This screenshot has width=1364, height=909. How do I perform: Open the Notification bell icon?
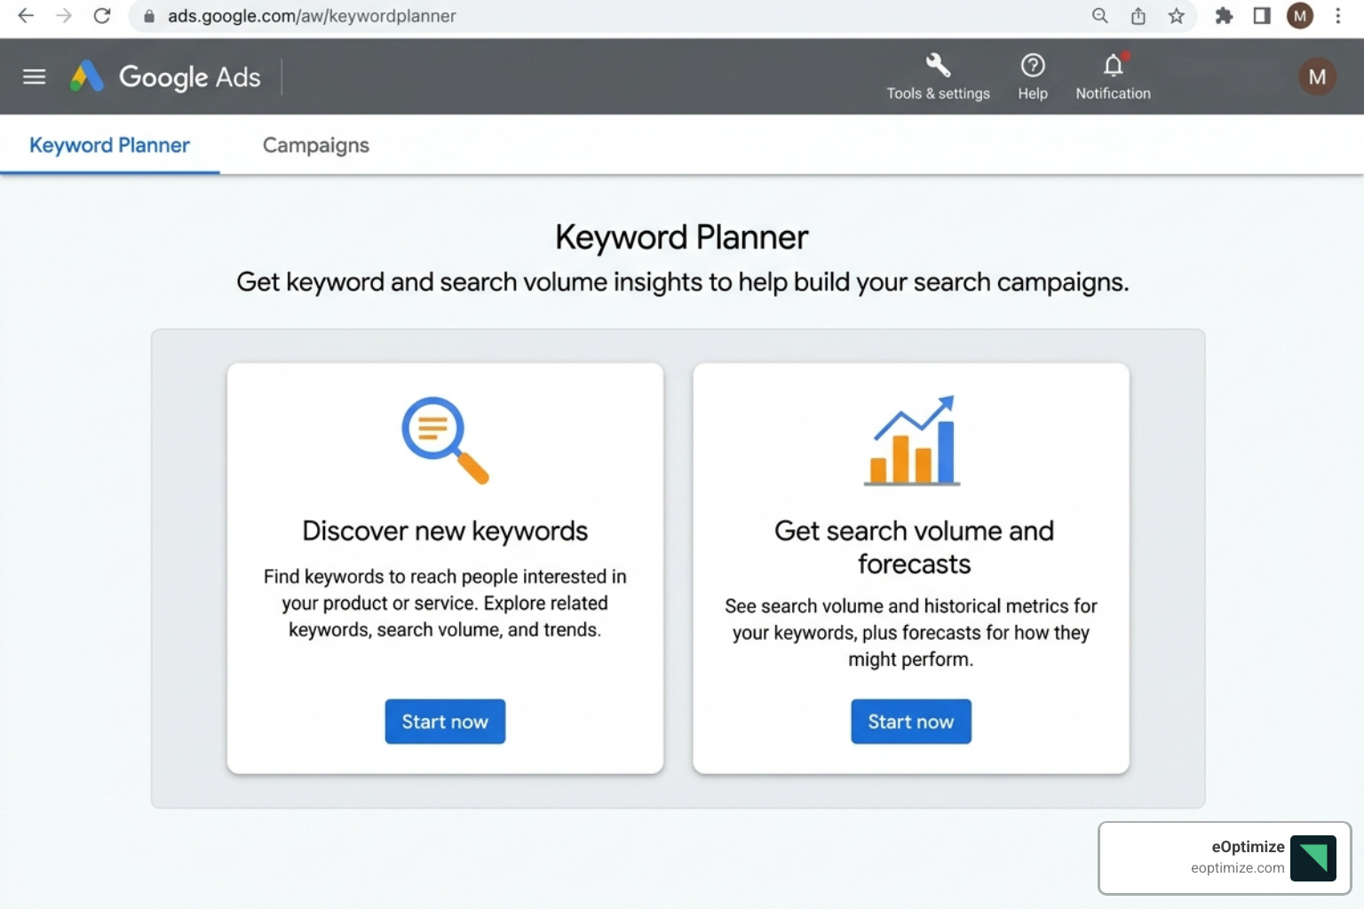1114,66
